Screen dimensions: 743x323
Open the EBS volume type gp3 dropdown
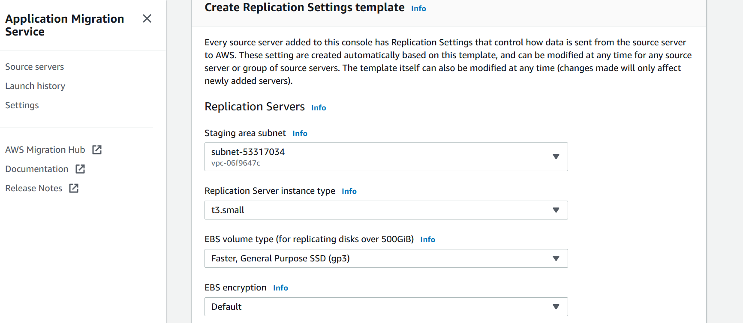coord(386,258)
